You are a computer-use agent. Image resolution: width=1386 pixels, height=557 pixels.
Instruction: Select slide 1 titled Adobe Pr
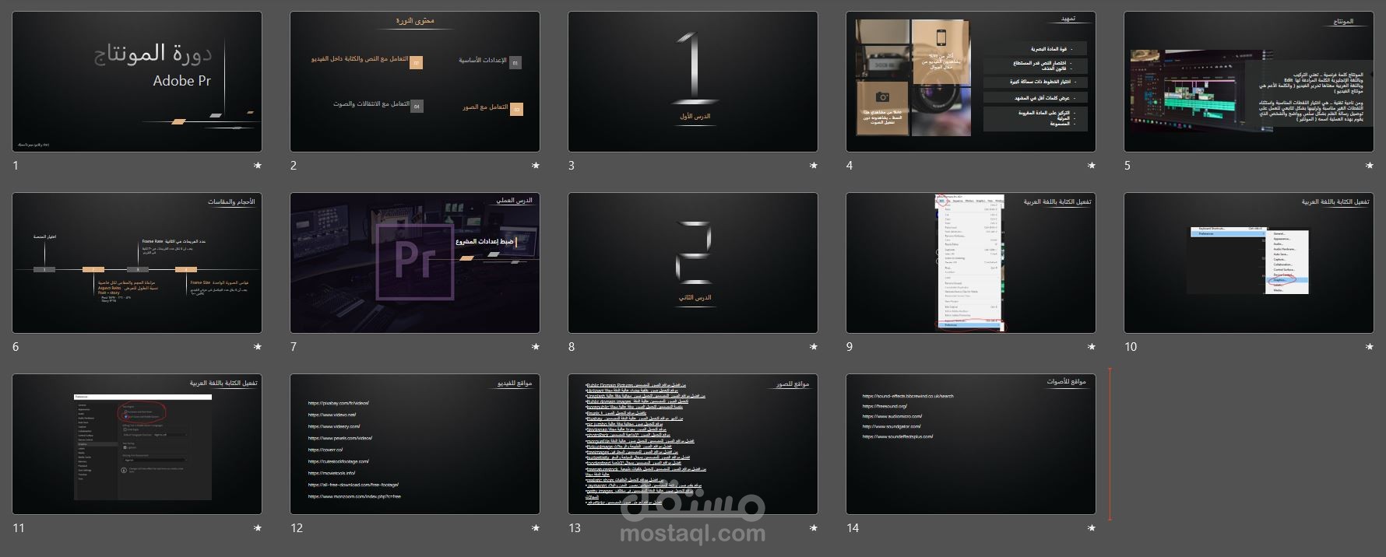click(137, 82)
